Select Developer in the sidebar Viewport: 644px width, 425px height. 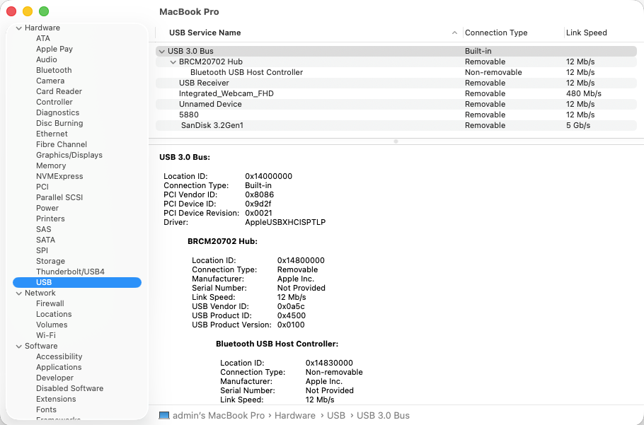point(54,378)
